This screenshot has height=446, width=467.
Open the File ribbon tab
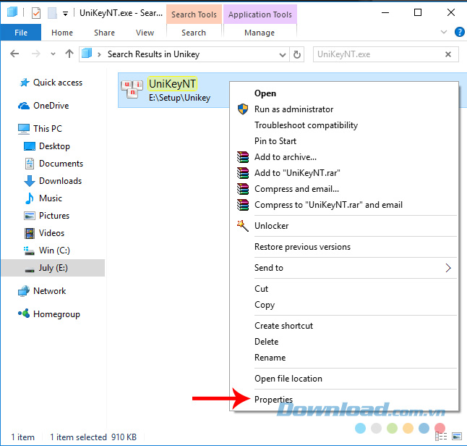click(21, 33)
